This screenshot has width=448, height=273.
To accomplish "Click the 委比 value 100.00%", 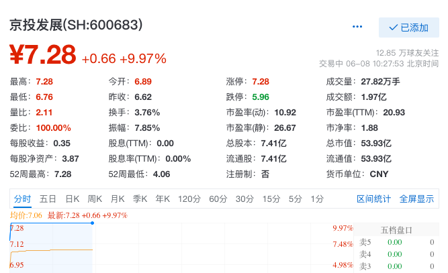I will point(54,128).
